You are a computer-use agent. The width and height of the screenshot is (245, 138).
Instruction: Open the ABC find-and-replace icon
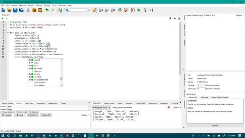[x=95, y=10]
